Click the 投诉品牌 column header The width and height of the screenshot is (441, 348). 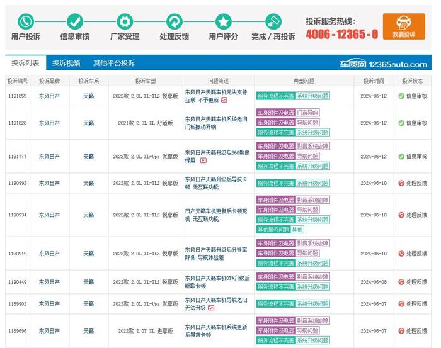(x=50, y=81)
